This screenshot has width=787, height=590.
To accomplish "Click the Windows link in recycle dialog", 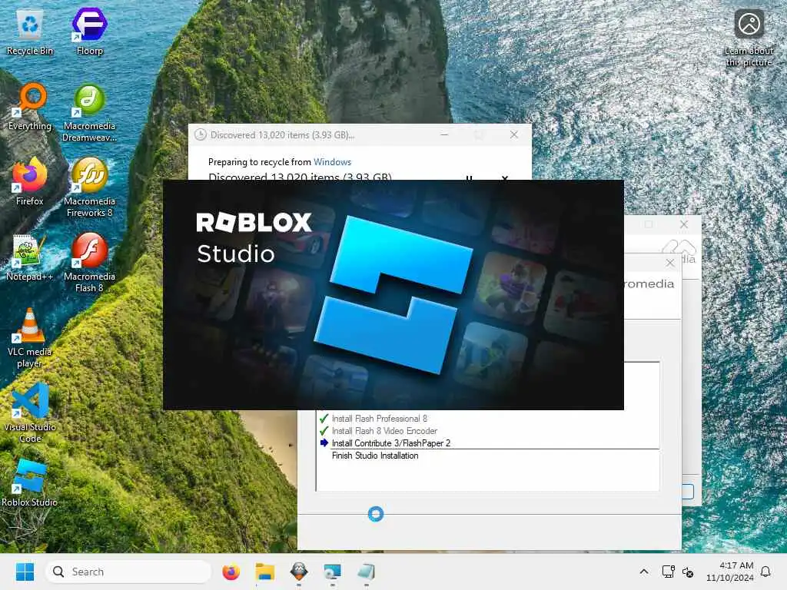I will pos(332,162).
